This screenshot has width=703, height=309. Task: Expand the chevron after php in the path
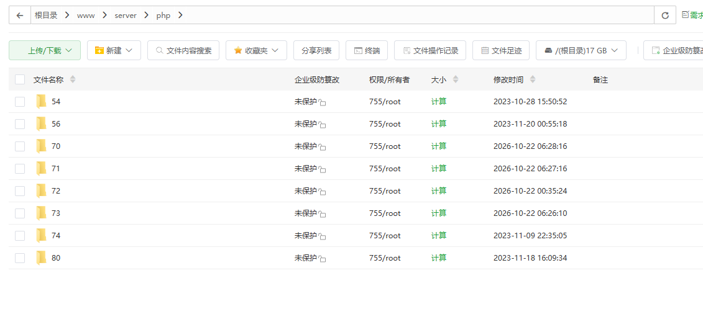(x=180, y=16)
